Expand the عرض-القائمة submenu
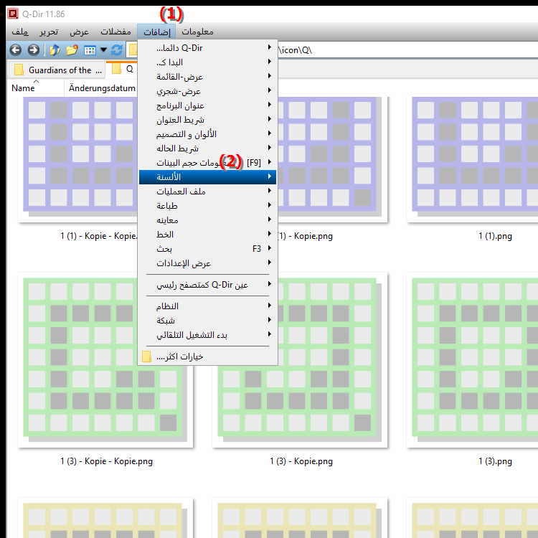Screen dimensions: 538x538 tap(207, 77)
